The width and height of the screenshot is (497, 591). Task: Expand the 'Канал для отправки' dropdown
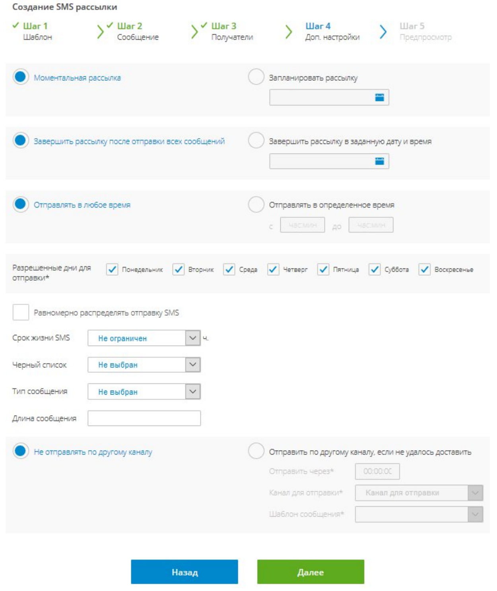pos(475,493)
